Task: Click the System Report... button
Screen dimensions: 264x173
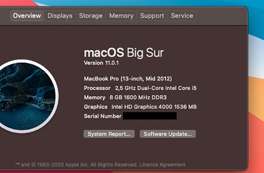Action: [109, 134]
